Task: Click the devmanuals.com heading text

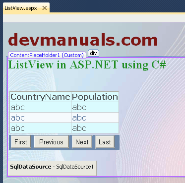Action: point(83,40)
